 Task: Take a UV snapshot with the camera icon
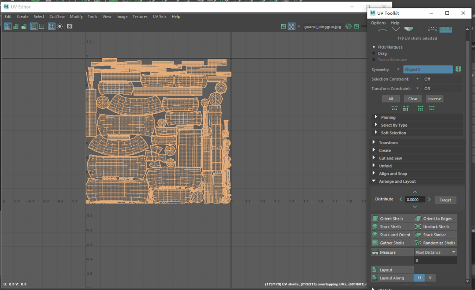click(x=70, y=26)
